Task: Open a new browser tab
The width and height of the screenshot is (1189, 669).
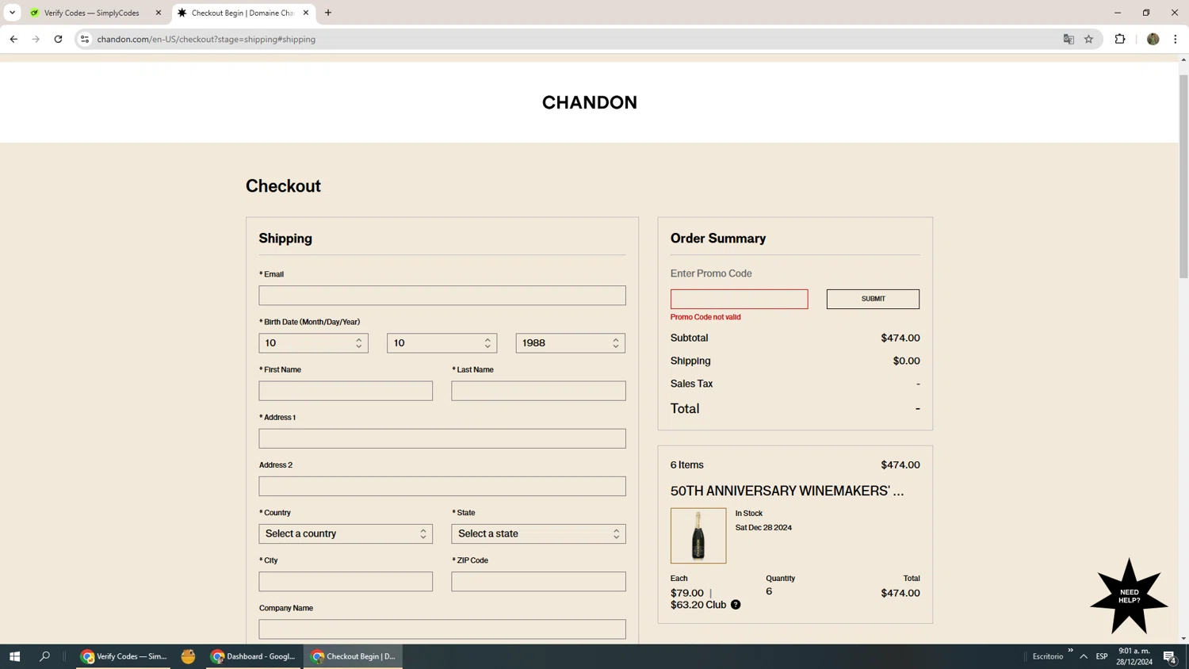Action: point(328,13)
